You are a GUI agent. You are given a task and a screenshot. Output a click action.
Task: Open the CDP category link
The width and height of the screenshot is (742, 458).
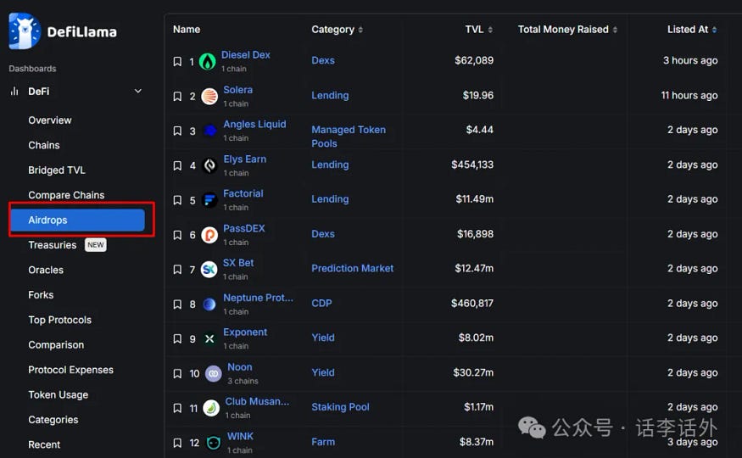pyautogui.click(x=321, y=304)
